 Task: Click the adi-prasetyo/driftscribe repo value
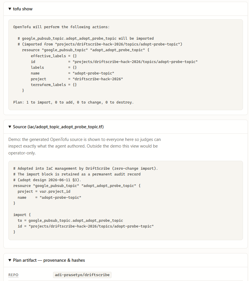(82, 275)
